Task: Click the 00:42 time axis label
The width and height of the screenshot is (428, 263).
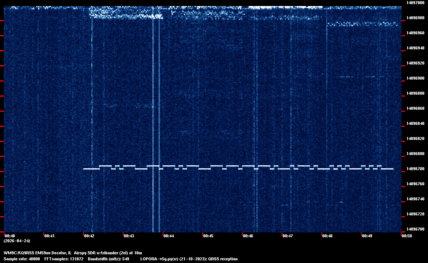Action: [89, 236]
